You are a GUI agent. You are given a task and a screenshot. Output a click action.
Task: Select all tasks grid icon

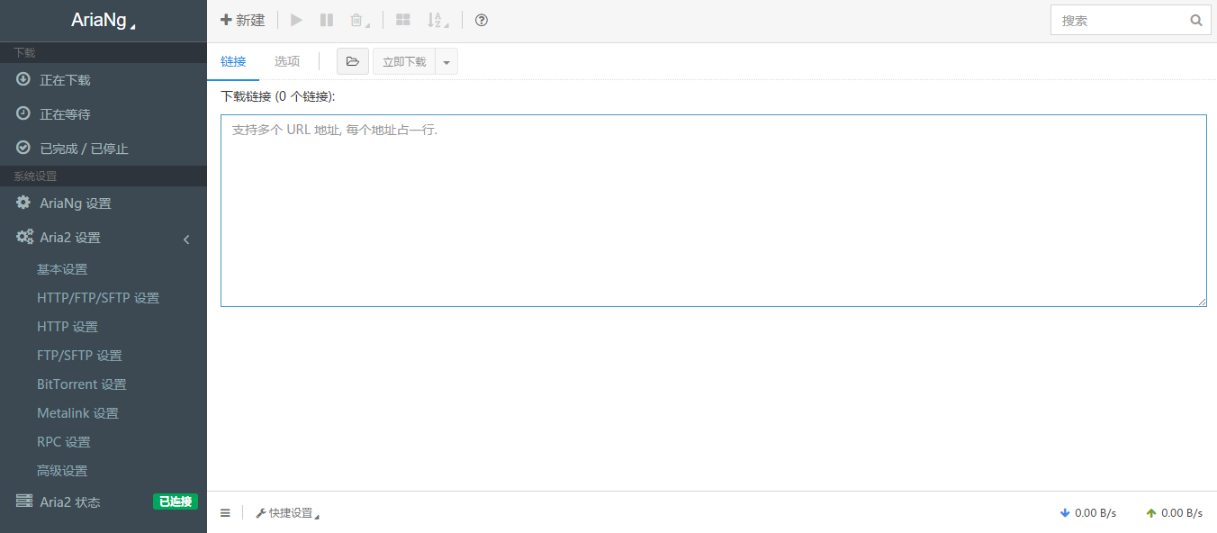(403, 20)
